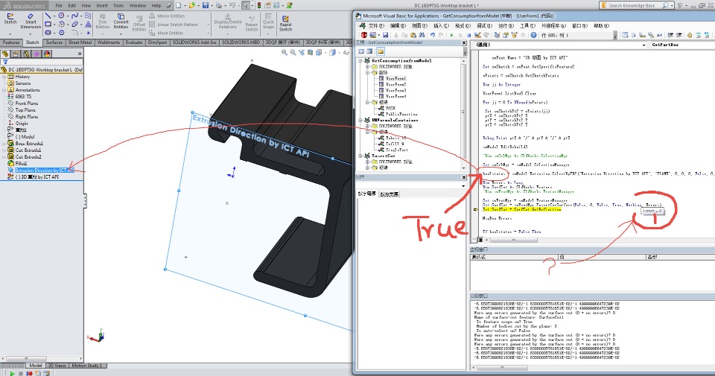Click the SolidWorks Open file icon
The height and width of the screenshot is (376, 715).
tap(192, 5)
